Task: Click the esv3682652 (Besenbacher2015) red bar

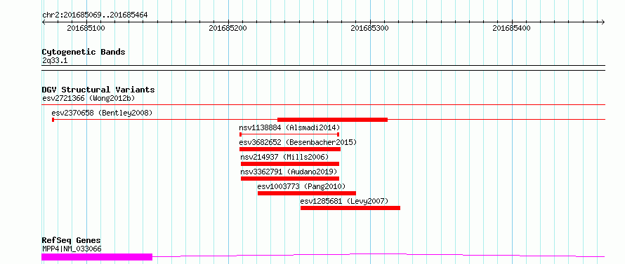Action: [290, 149]
